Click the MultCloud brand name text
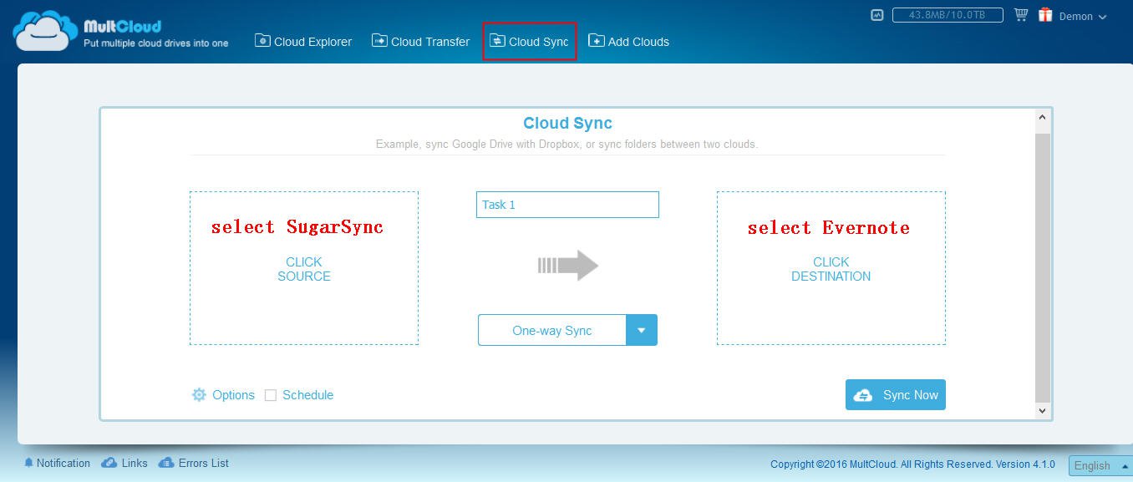The image size is (1133, 482). click(122, 26)
